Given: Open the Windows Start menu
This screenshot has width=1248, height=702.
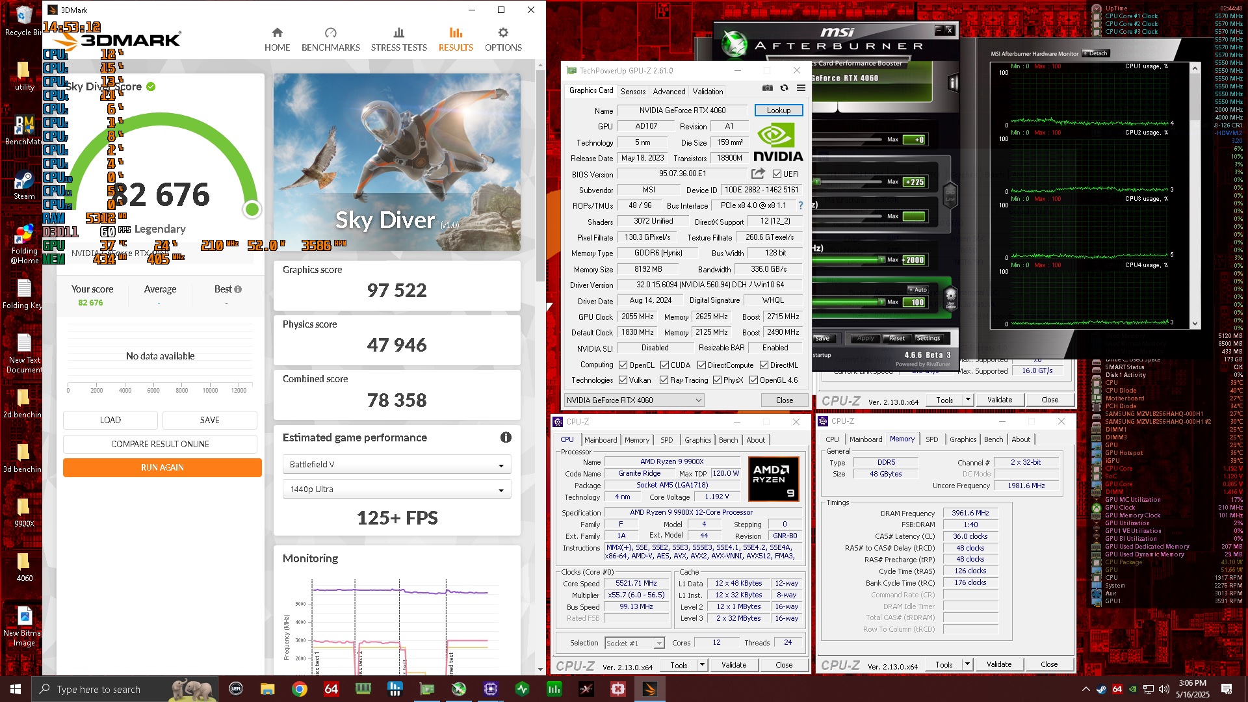Looking at the screenshot, I should tap(16, 689).
